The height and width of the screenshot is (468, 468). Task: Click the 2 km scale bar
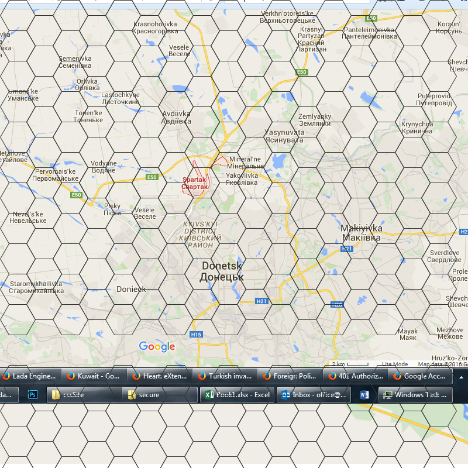tap(350, 364)
